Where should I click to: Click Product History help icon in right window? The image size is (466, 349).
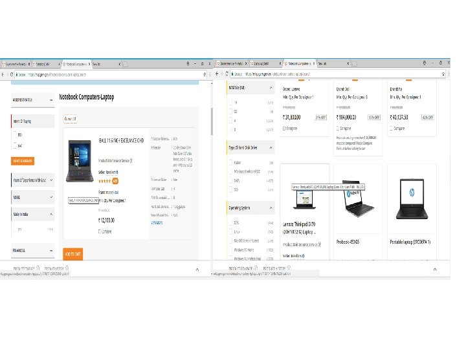pos(289,268)
